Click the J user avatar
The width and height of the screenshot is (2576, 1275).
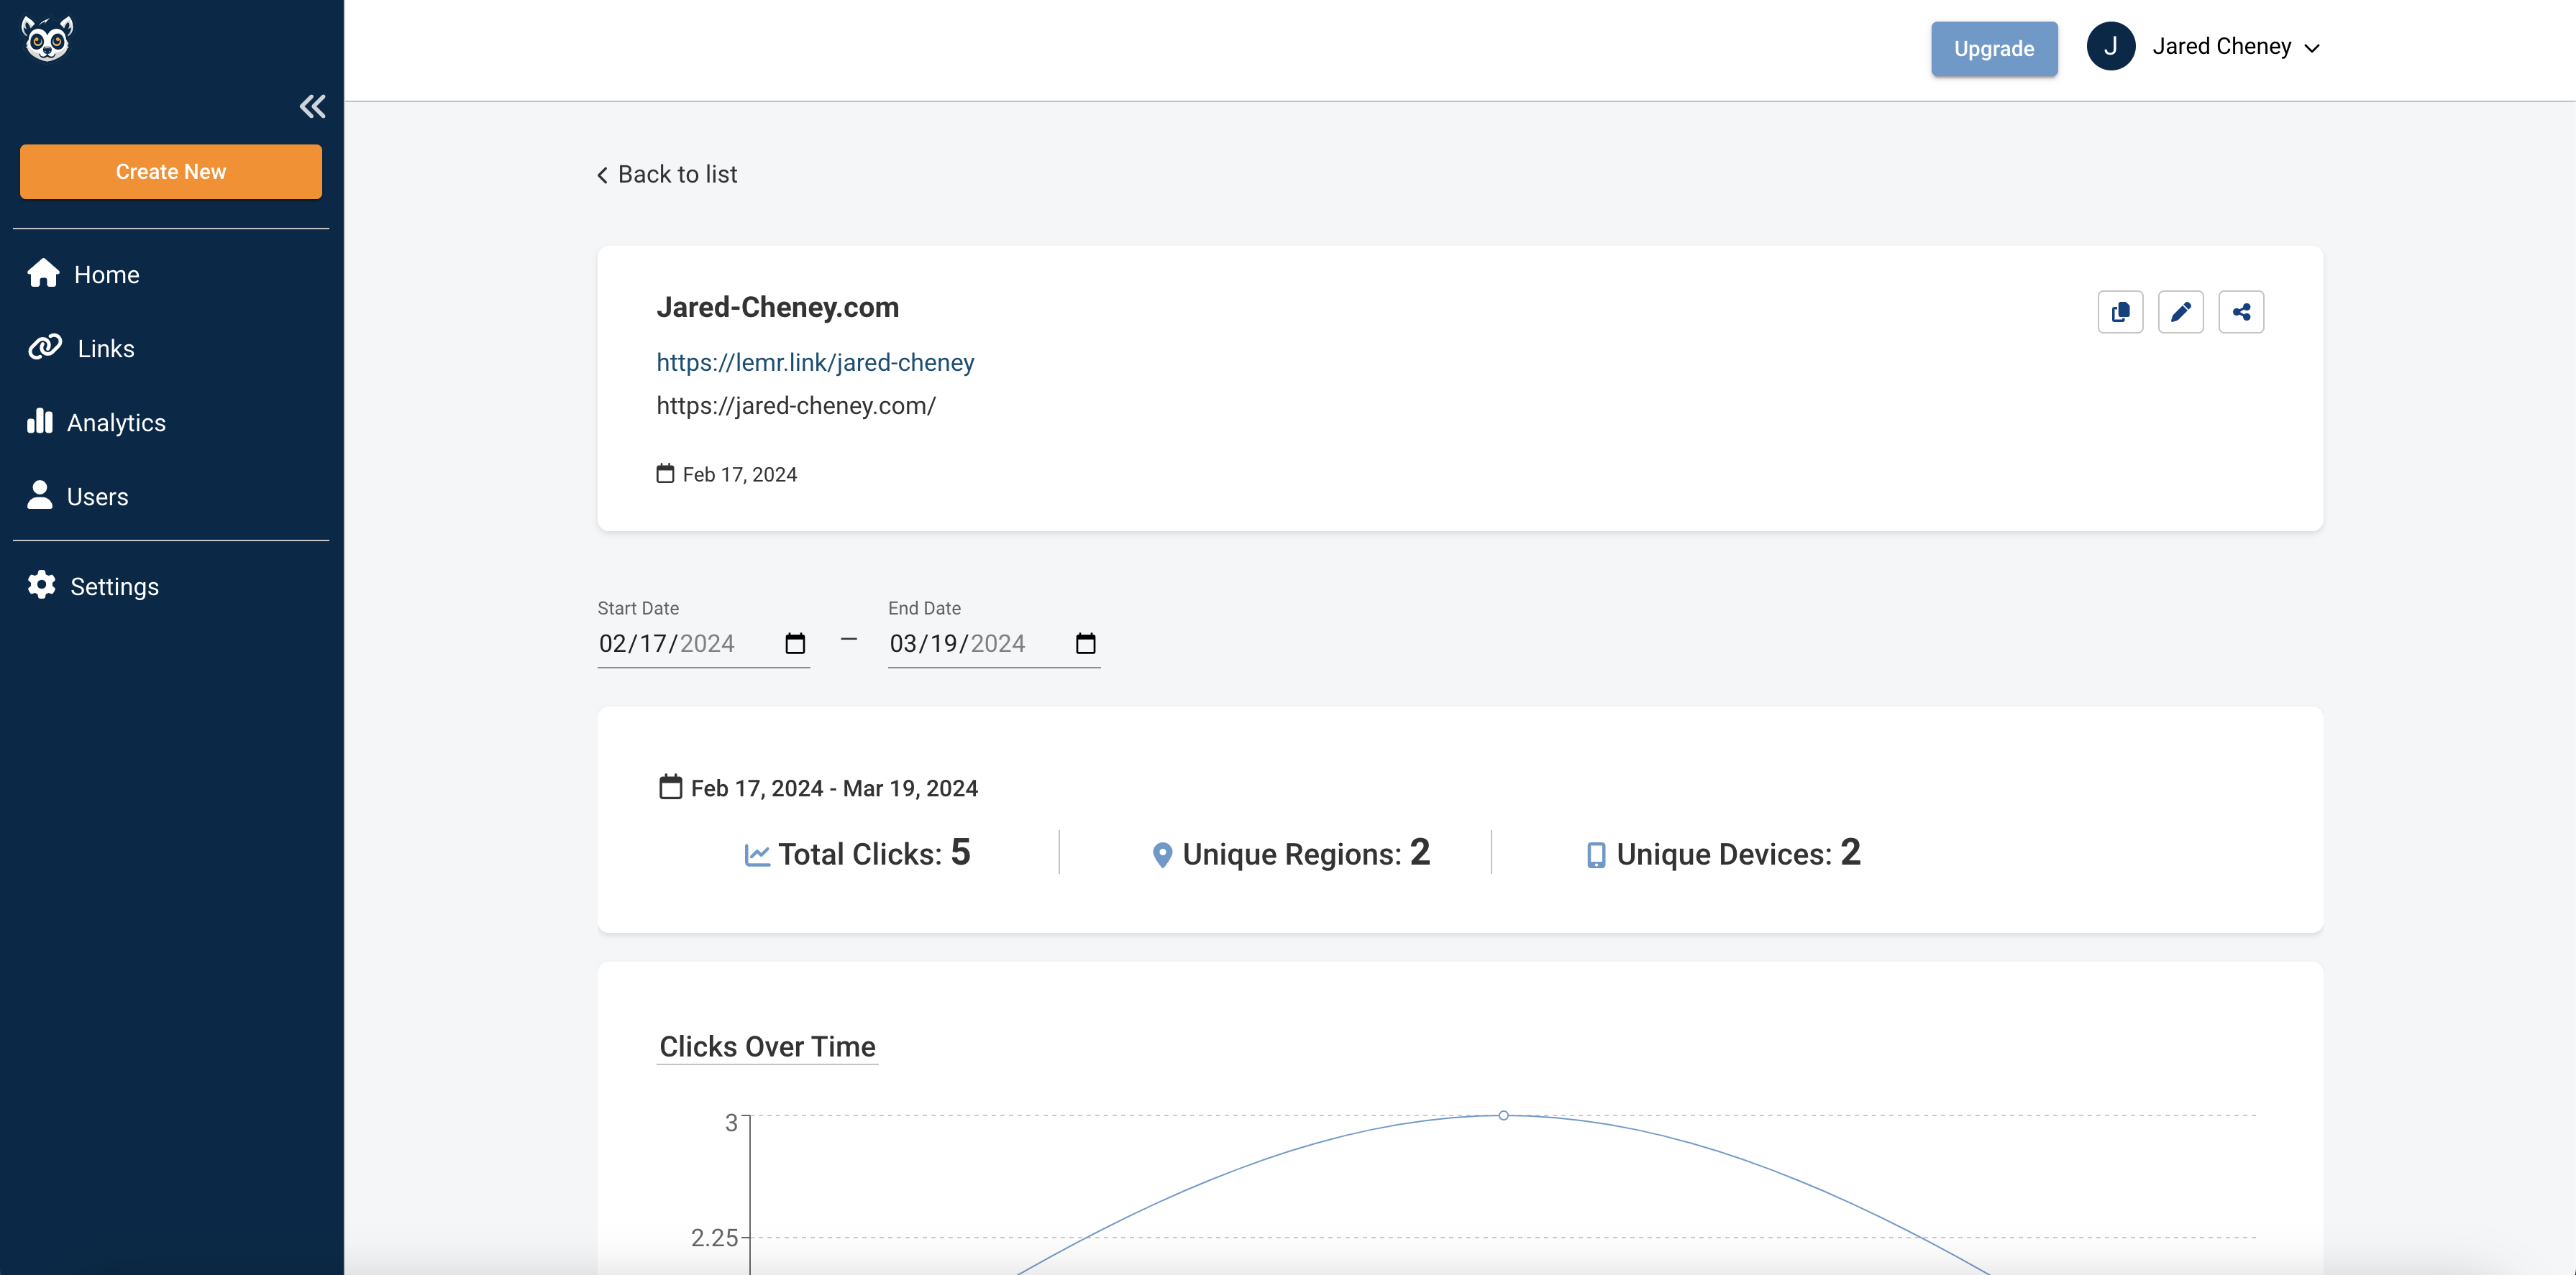pyautogui.click(x=2111, y=46)
